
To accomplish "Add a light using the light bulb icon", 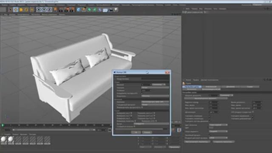I will [x=116, y=10].
